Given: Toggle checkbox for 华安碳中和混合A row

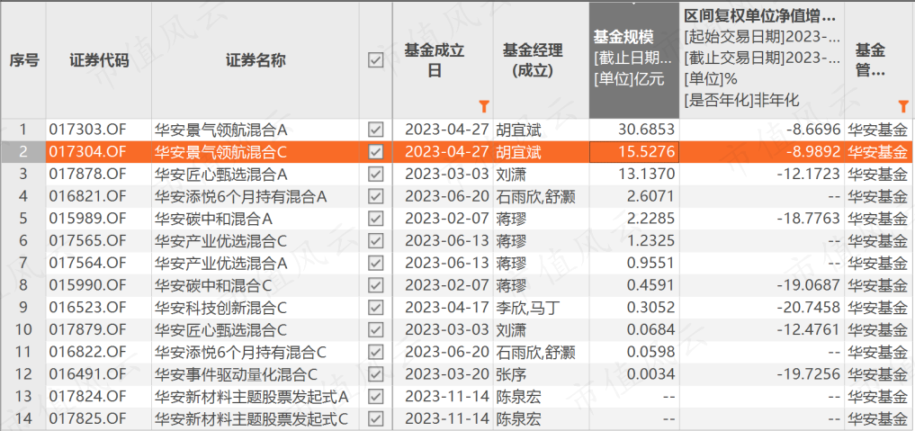Looking at the screenshot, I should coord(376,219).
